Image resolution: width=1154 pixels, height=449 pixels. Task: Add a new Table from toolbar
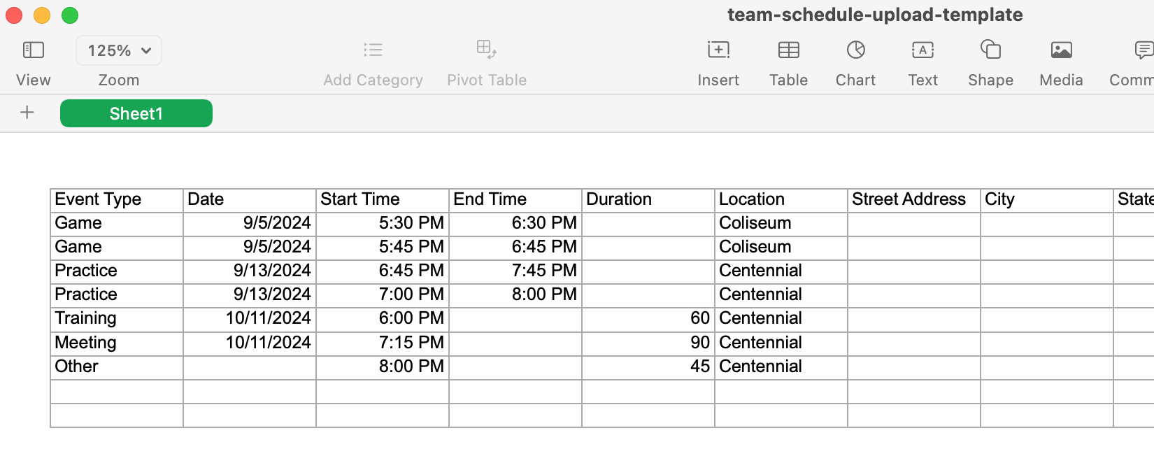[788, 50]
